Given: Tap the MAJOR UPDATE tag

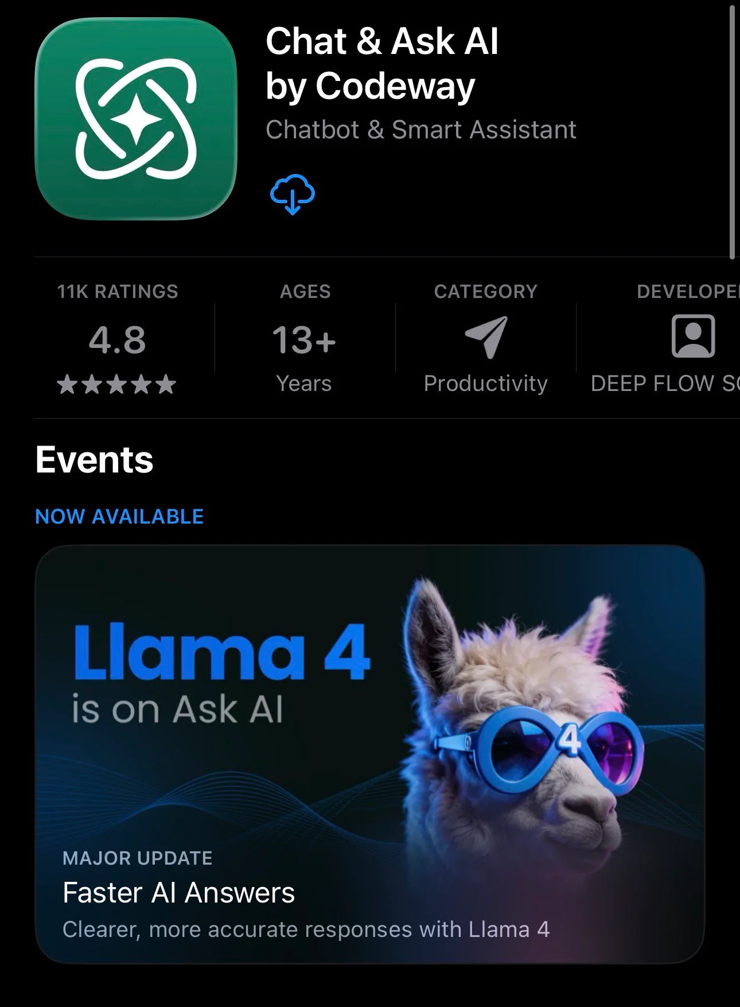Looking at the screenshot, I should tap(138, 858).
